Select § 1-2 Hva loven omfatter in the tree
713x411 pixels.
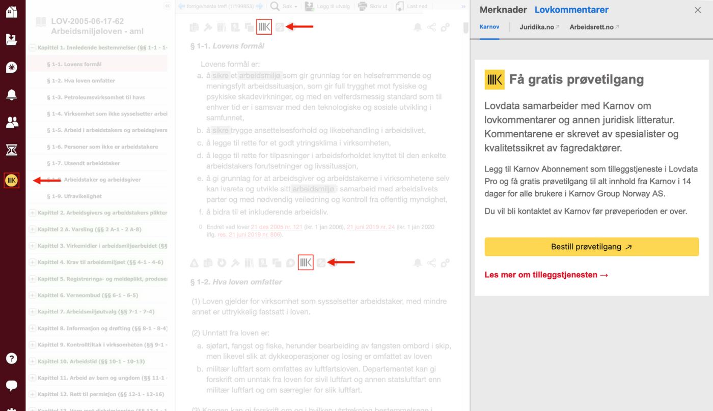click(x=81, y=80)
